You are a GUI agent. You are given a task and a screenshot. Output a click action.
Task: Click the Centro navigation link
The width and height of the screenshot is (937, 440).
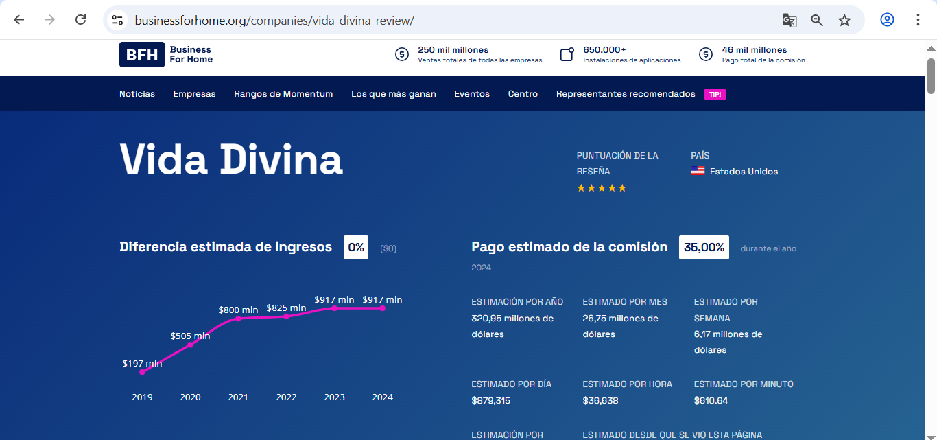click(523, 94)
